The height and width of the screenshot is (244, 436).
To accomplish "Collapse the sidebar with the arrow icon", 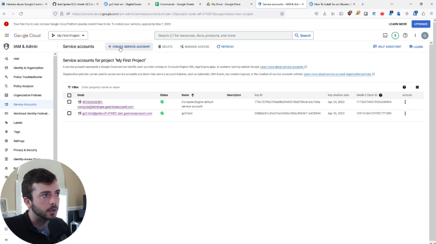I will [x=6, y=240].
